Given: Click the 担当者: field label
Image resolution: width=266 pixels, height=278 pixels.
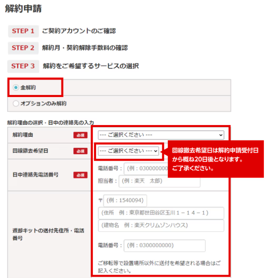Looking at the screenshot, I should pos(108,181).
